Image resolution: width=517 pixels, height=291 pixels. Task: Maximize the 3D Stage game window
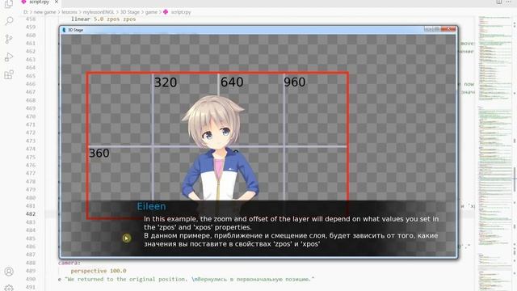pyautogui.click(x=437, y=29)
